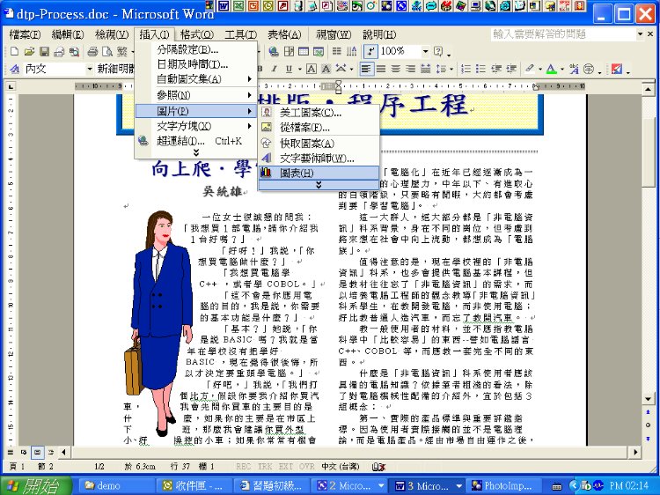Click the Insert Excel Worksheet icon
Image resolution: width=660 pixels, height=495 pixels.
click(x=319, y=51)
